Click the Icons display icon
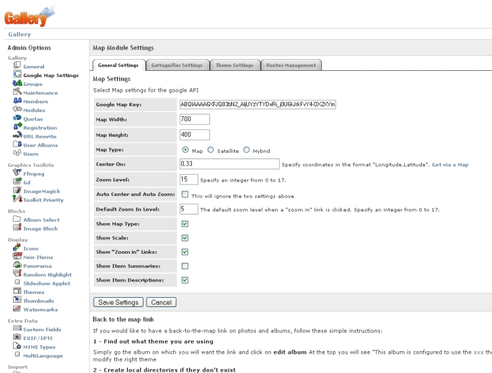Image resolution: width=492 pixels, height=373 pixels. click(17, 247)
